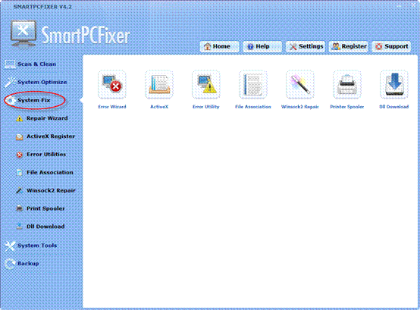
Task: Click the SmartPCFixer monitor logo
Action: [x=24, y=34]
